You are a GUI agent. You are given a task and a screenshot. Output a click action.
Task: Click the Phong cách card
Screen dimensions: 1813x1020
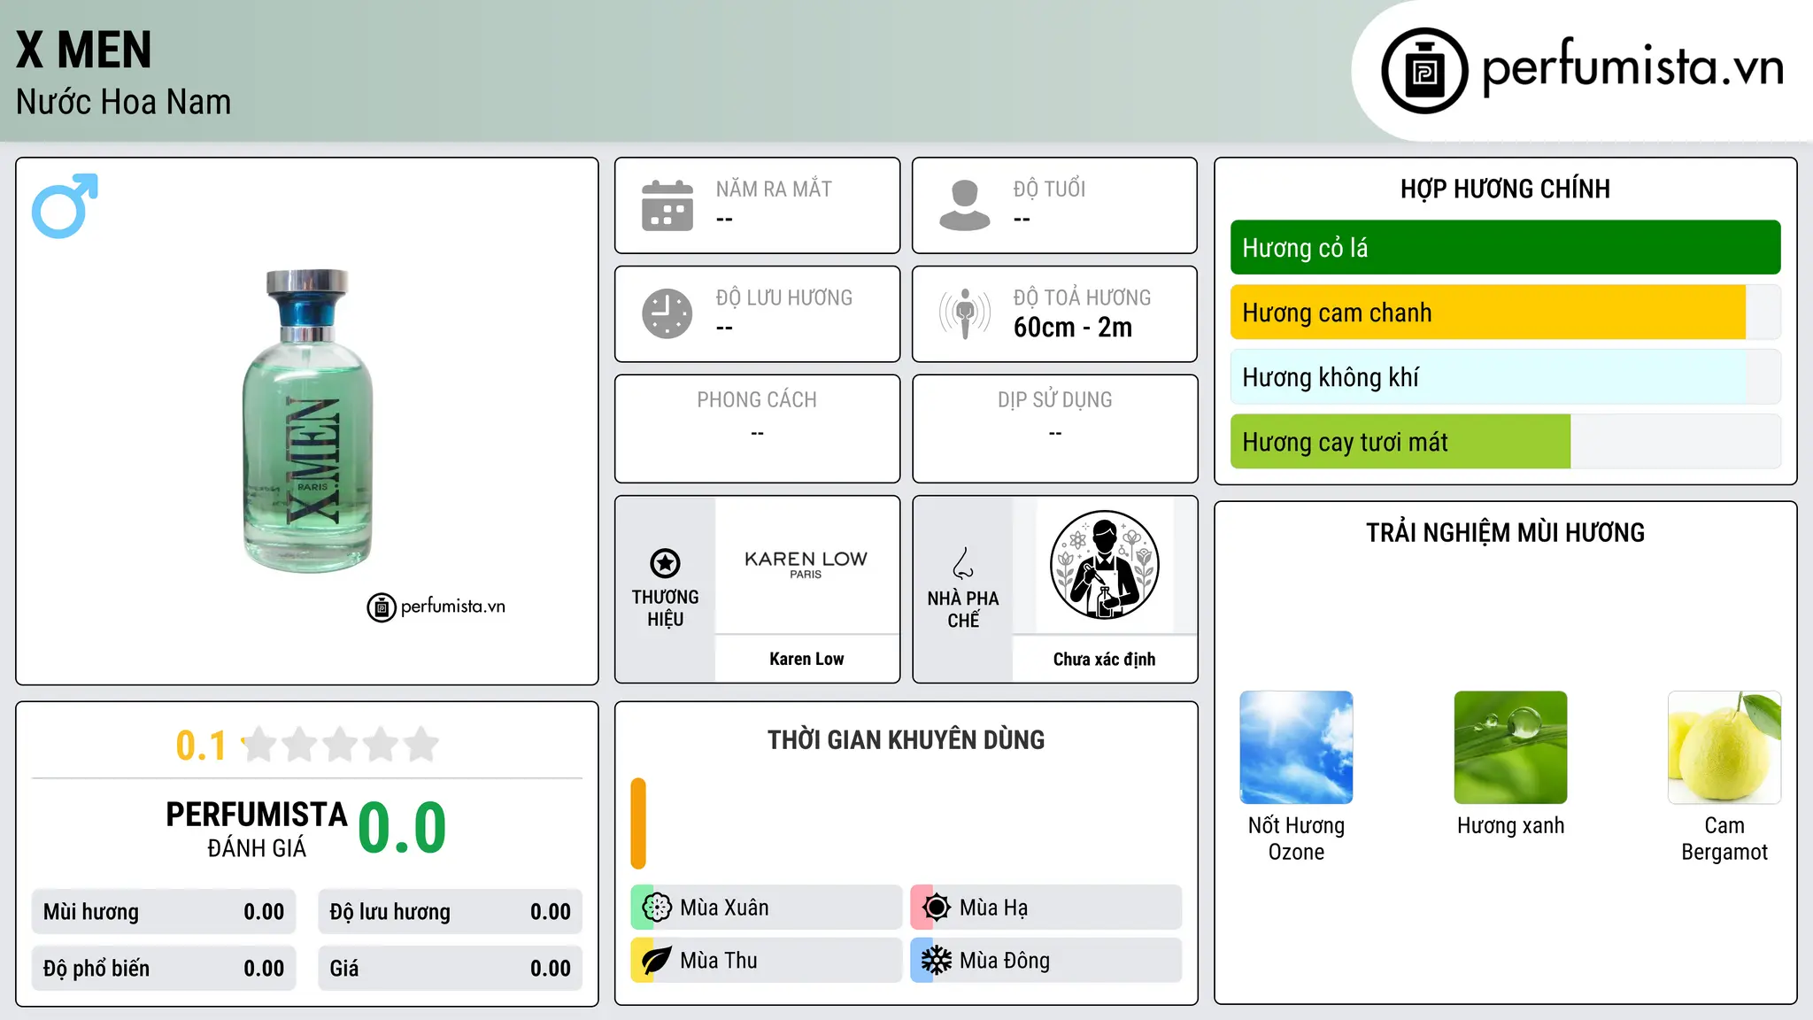click(x=758, y=429)
